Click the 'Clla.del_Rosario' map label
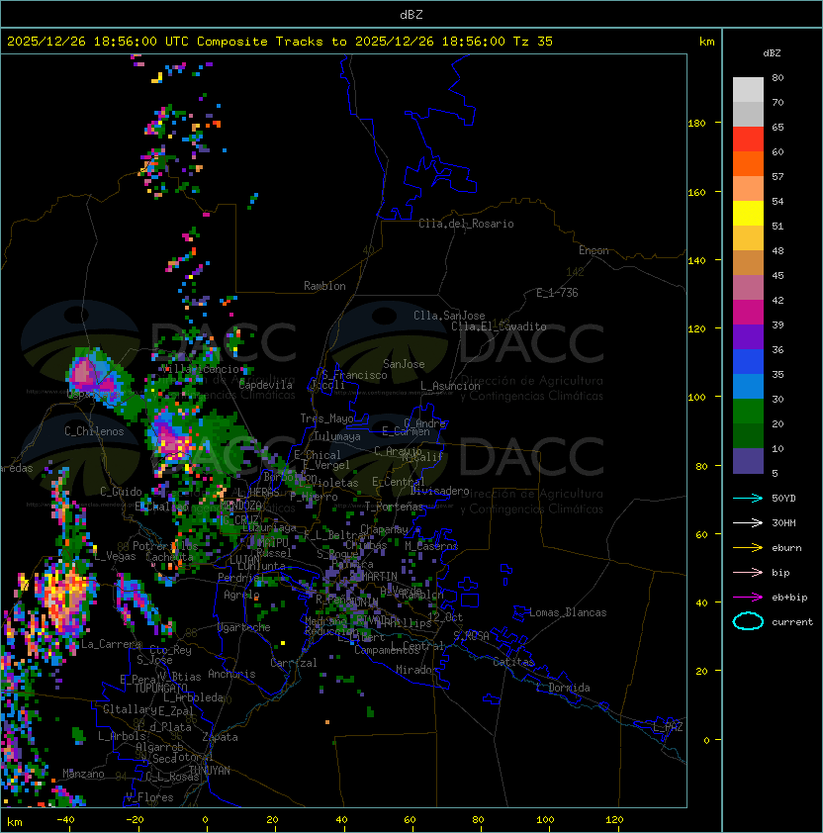 466,224
